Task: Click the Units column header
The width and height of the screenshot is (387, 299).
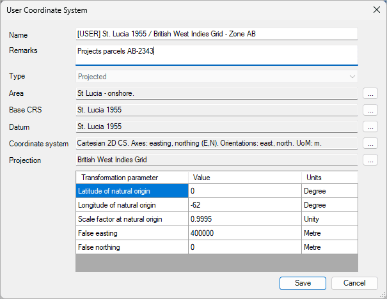Action: click(329, 177)
